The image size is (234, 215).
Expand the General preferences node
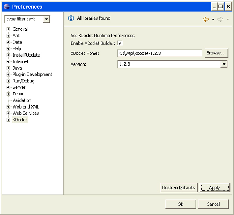[x=8, y=29]
